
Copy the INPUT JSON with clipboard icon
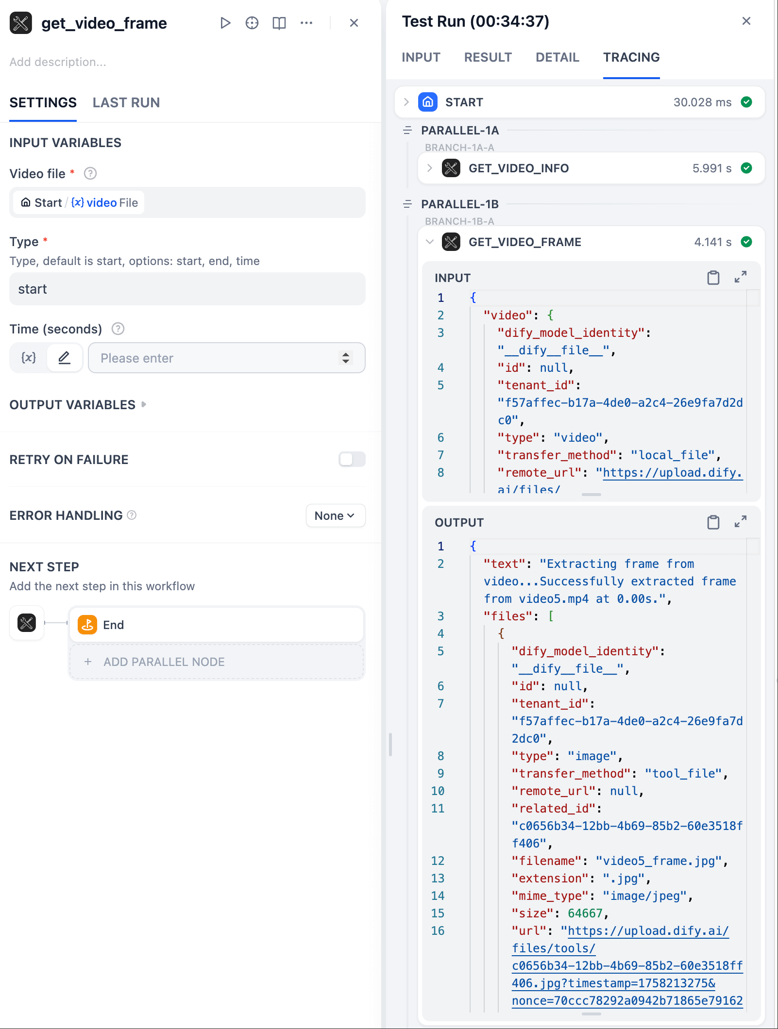tap(713, 278)
